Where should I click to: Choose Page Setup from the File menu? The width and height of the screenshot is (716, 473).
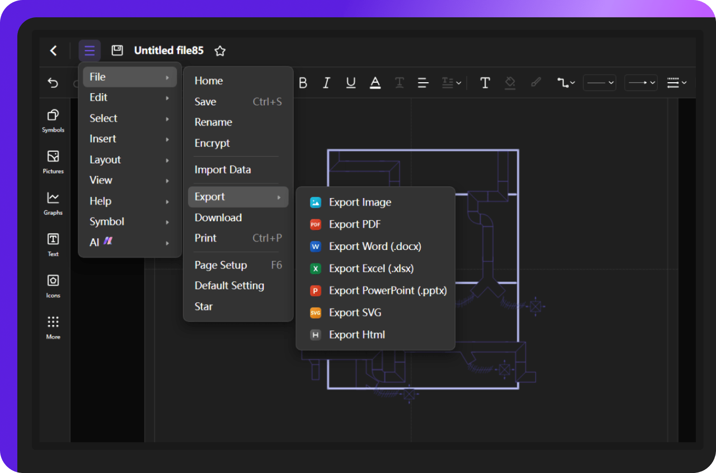[220, 264]
